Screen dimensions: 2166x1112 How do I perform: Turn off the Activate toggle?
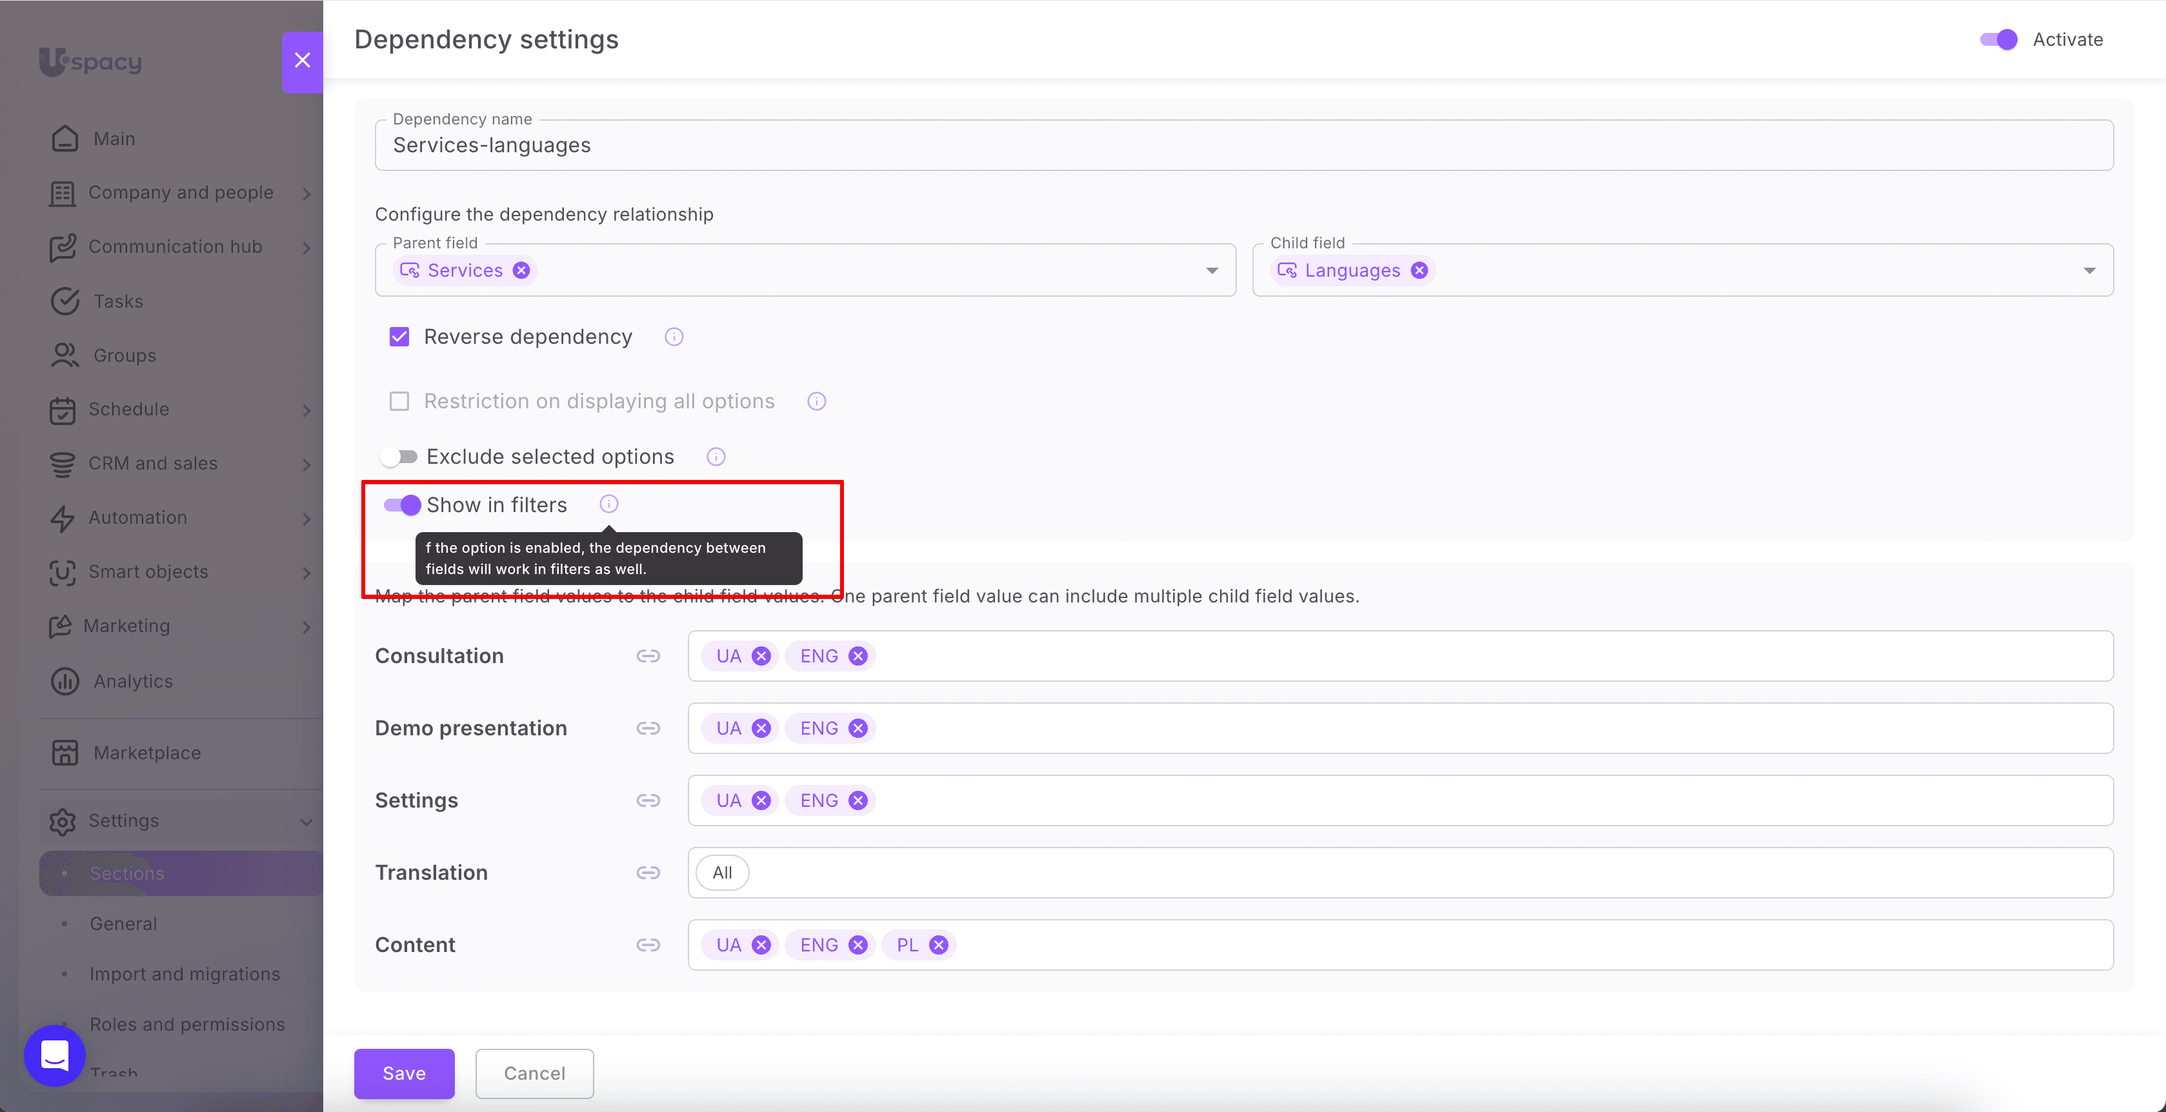(x=1999, y=39)
